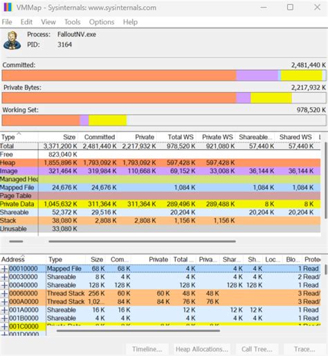
Task: Click the orange Heap segment of Committed bar
Action: pyautogui.click(x=119, y=75)
